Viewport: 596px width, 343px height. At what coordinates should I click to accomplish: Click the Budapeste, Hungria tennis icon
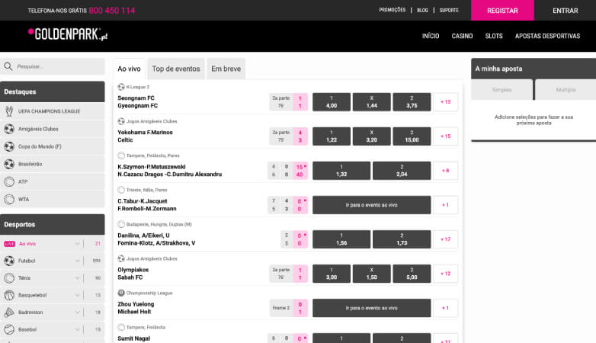pos(121,224)
